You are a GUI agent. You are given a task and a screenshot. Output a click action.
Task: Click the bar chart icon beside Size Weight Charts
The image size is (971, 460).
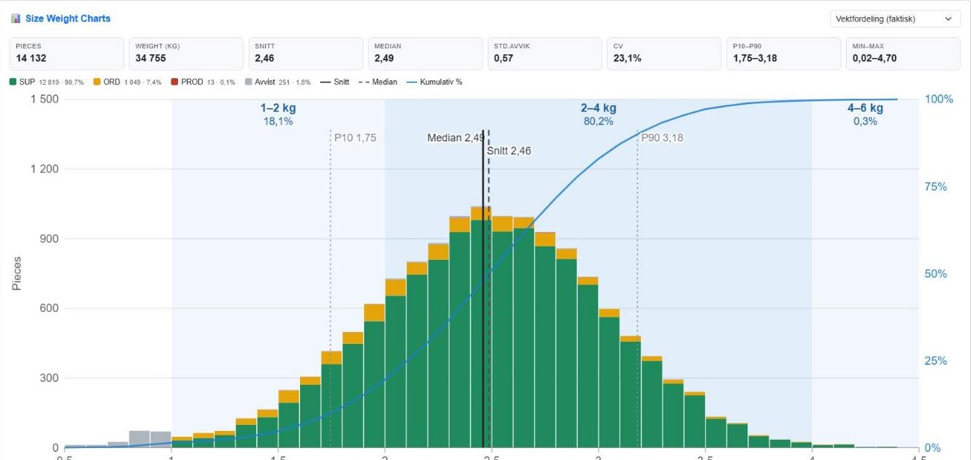point(16,19)
